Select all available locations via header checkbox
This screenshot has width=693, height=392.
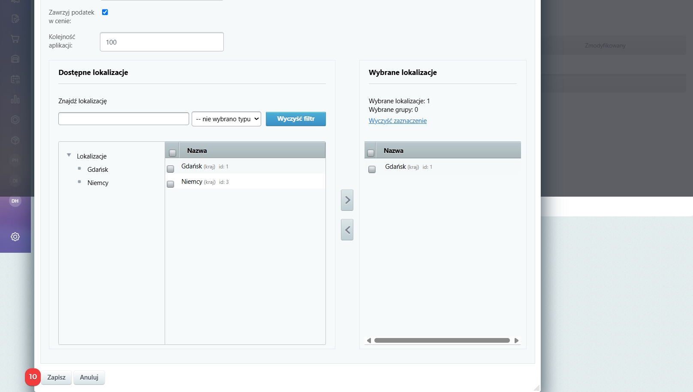click(x=172, y=153)
